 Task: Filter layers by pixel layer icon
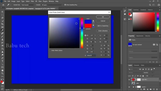click(140, 69)
